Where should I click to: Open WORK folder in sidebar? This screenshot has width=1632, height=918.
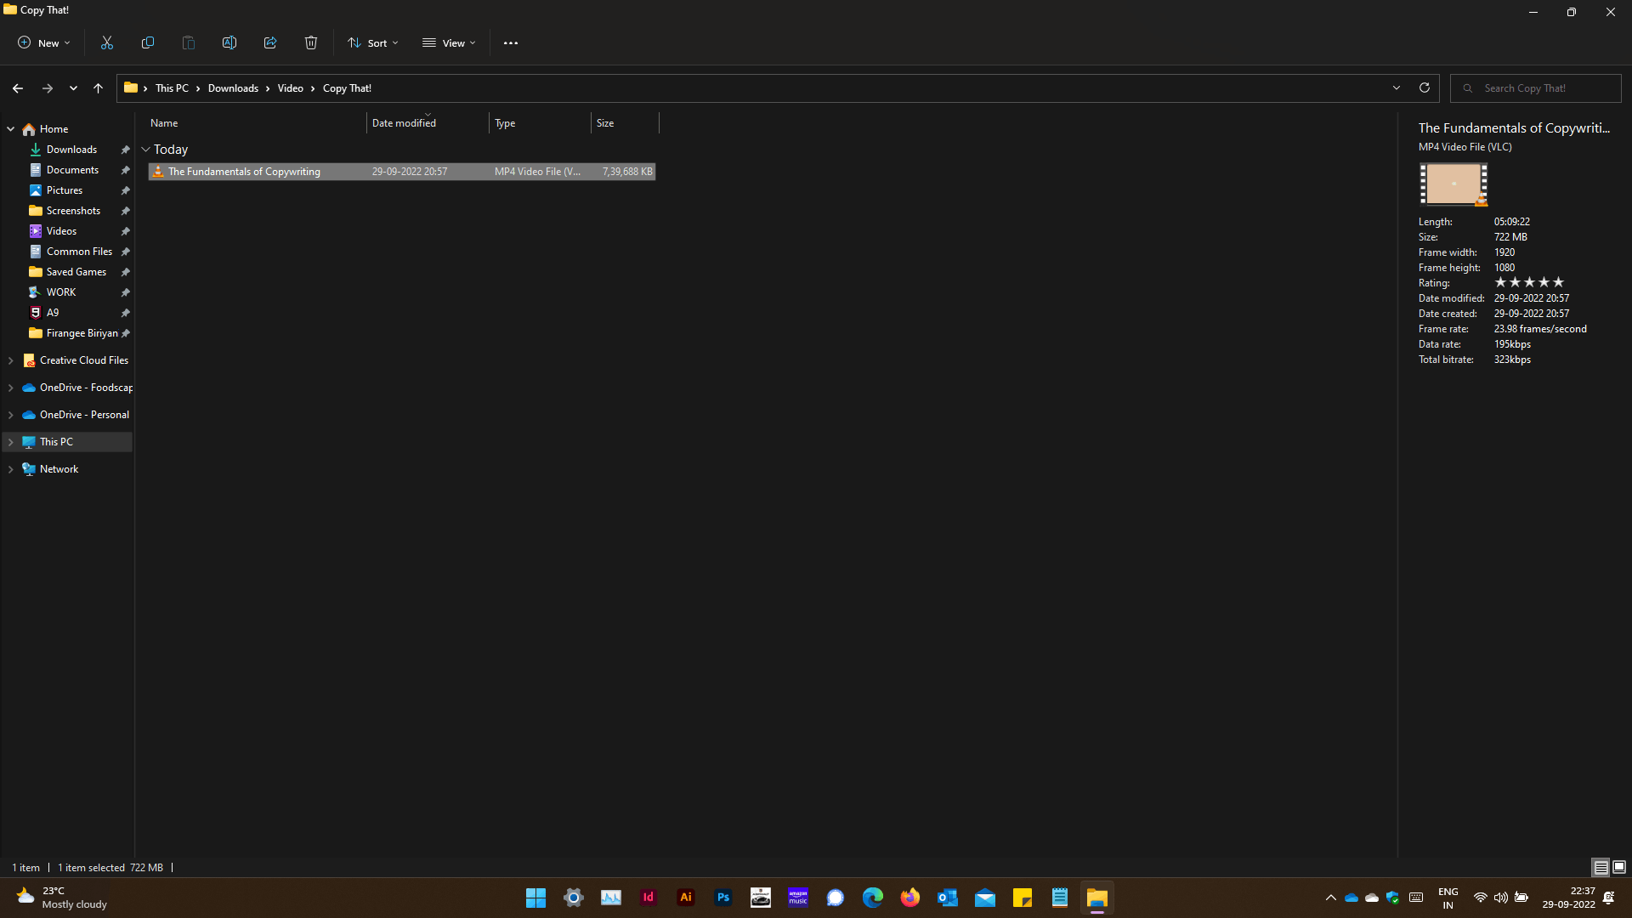pos(61,292)
